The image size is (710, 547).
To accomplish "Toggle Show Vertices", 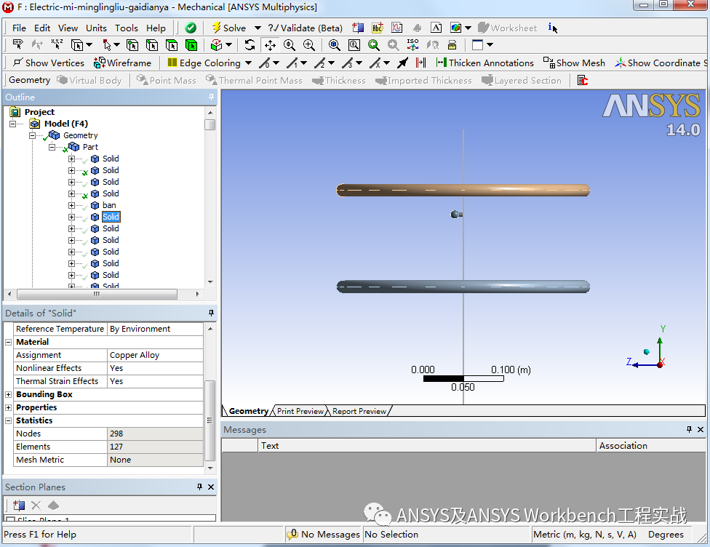I will pos(49,63).
